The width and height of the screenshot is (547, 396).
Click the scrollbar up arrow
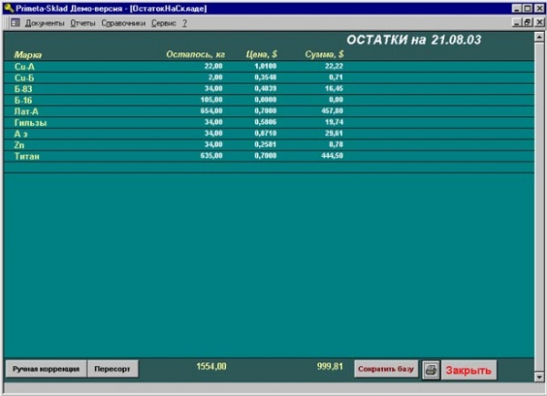click(x=539, y=36)
